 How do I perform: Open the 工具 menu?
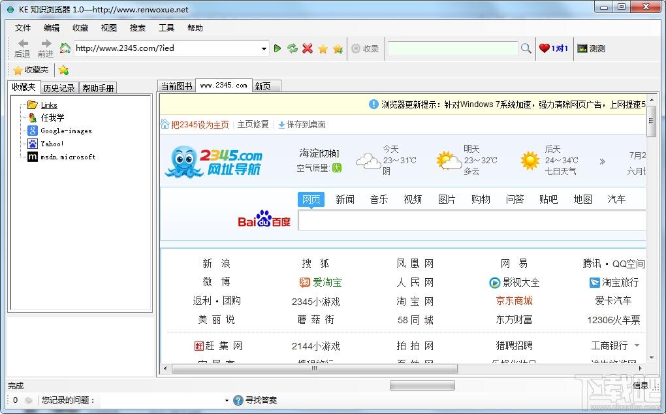[x=166, y=28]
